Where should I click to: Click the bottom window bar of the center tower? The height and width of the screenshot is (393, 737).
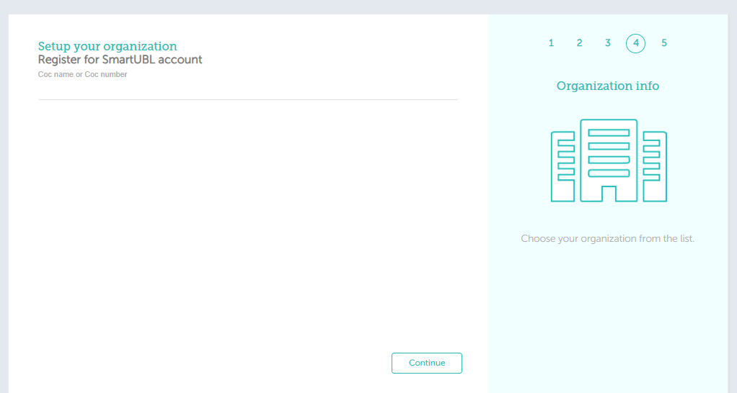point(609,173)
